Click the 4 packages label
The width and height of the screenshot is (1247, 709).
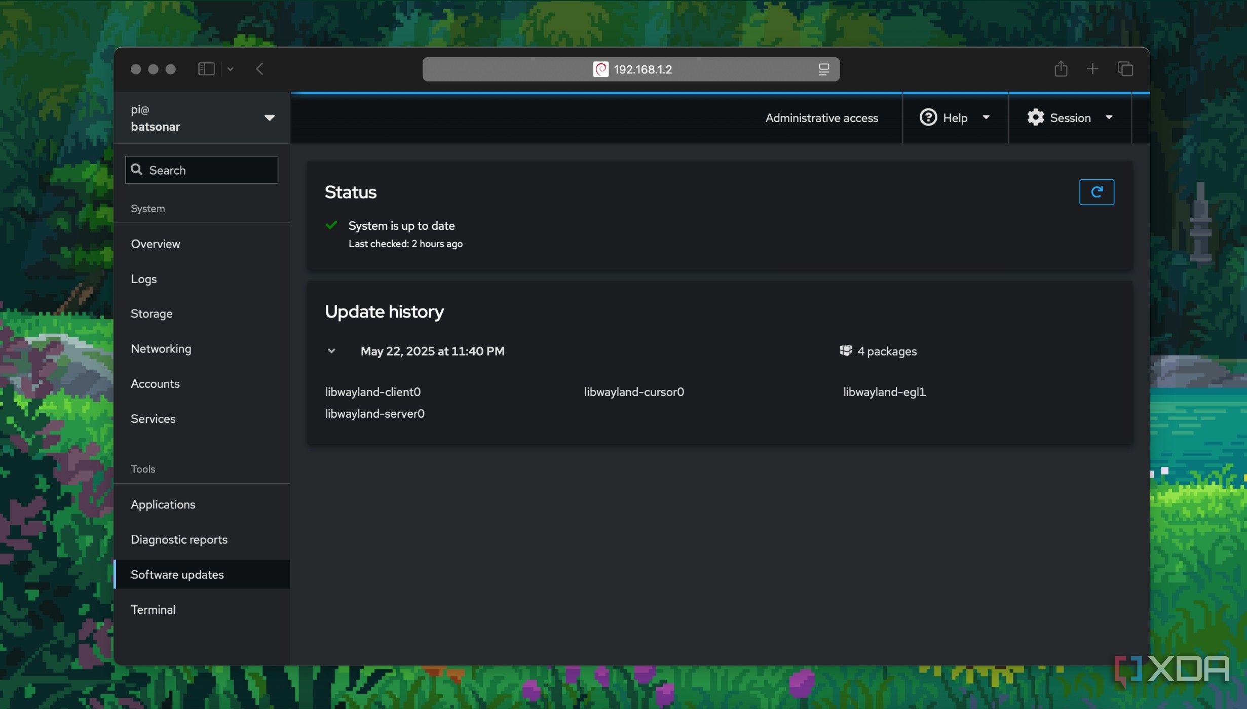pyautogui.click(x=887, y=351)
